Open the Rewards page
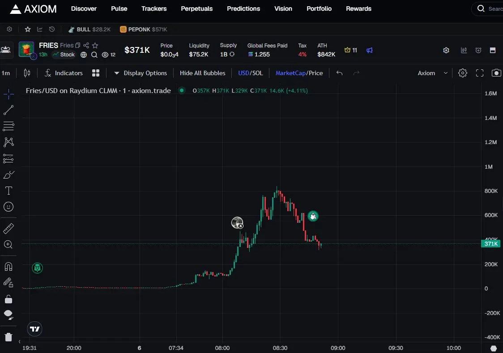 click(x=358, y=9)
